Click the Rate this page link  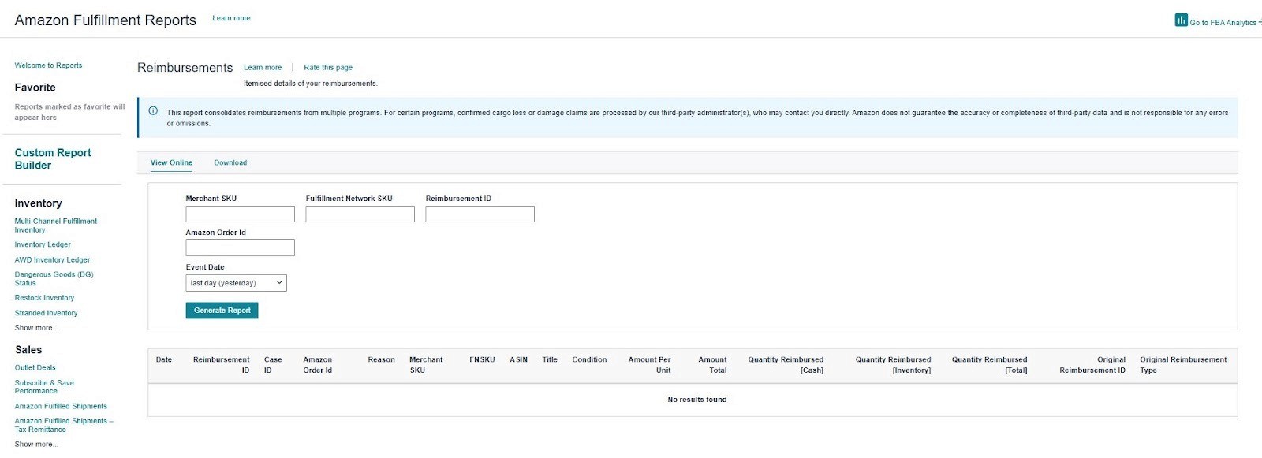[328, 68]
